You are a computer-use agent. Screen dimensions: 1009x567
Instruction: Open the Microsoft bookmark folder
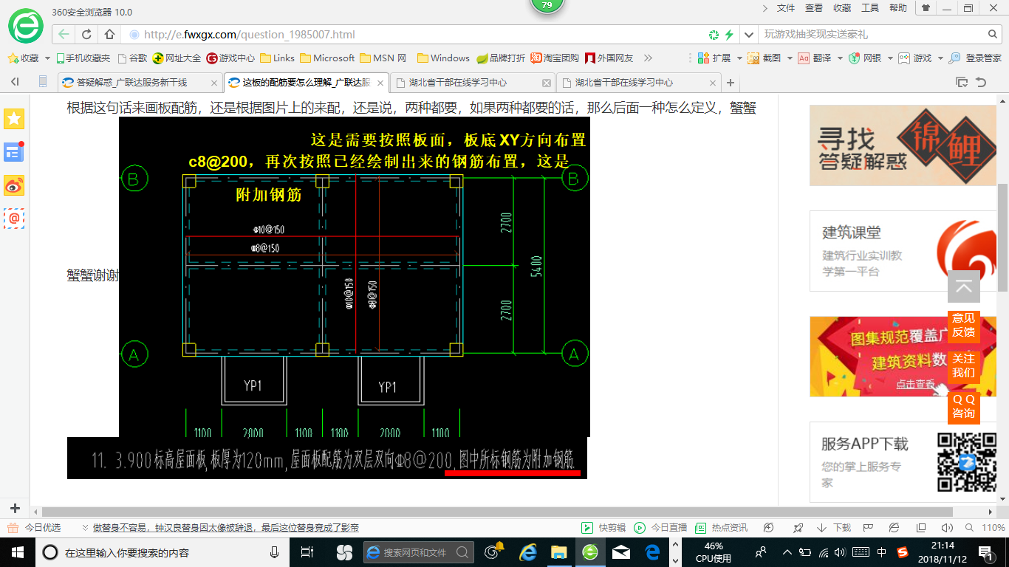(x=327, y=58)
